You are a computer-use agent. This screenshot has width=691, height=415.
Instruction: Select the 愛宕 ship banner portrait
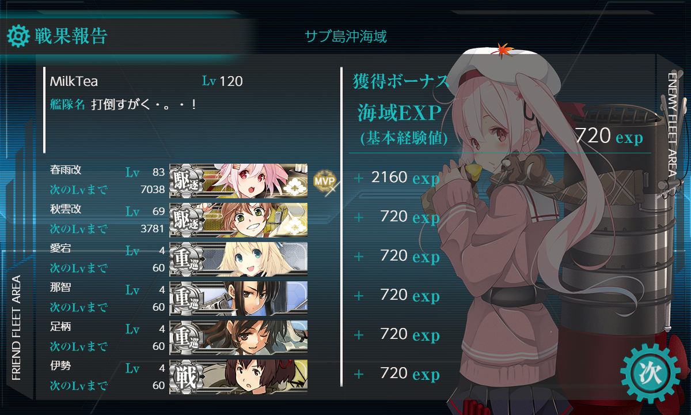click(238, 259)
